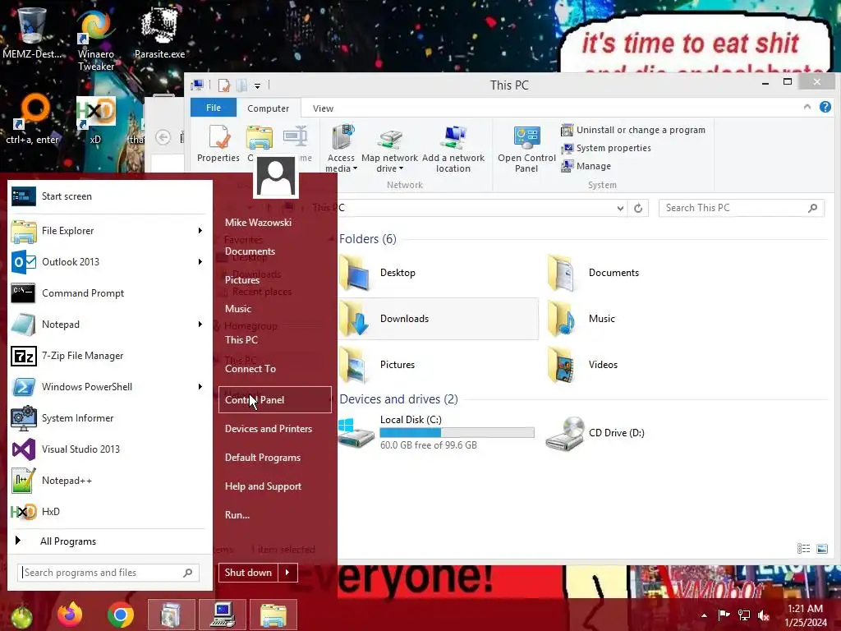Launch 7-Zip File Manager

[108, 355]
